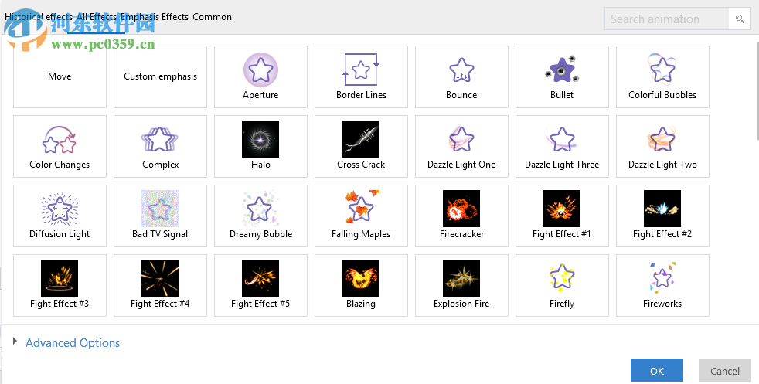Open the Common tab
This screenshot has height=384, width=759.
(x=212, y=17)
